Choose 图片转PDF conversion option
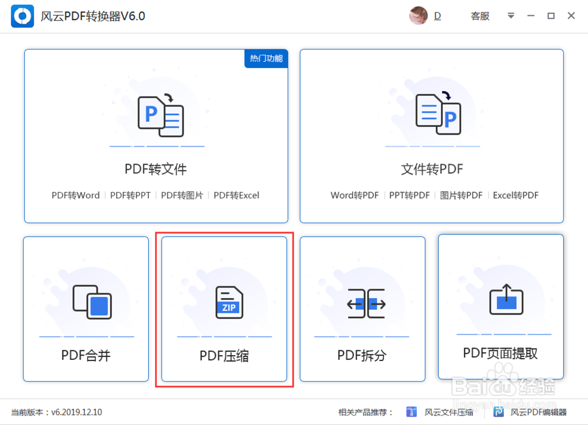 pyautogui.click(x=462, y=195)
